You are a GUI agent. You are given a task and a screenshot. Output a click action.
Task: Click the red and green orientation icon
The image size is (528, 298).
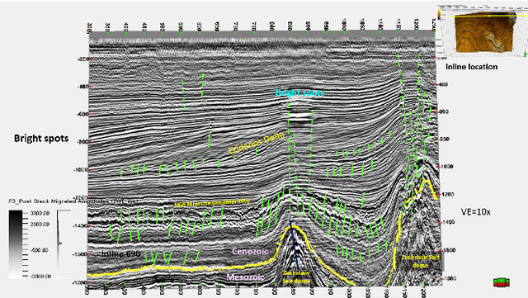pos(502,282)
